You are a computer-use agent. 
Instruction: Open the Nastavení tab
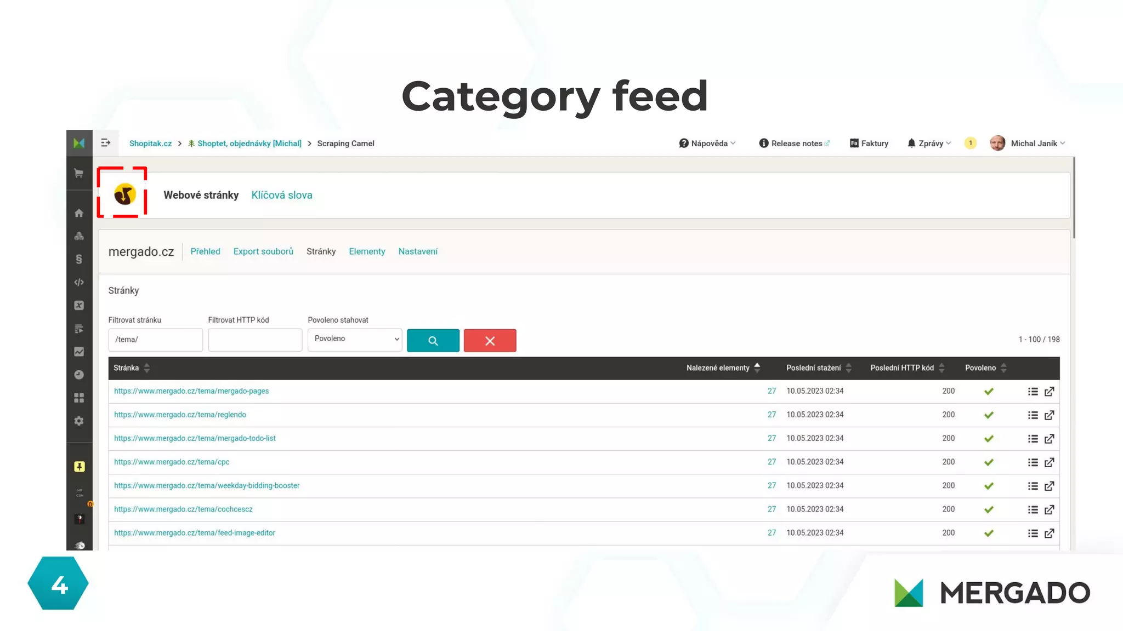(x=418, y=251)
